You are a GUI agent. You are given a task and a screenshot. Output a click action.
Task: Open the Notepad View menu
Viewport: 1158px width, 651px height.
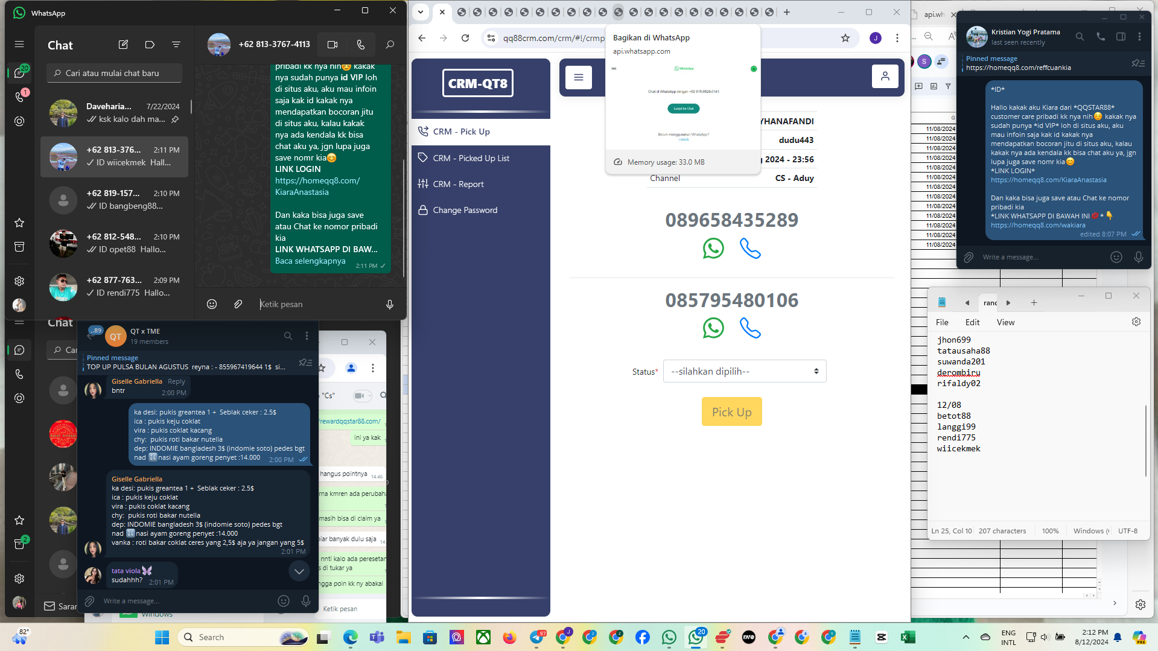[1005, 322]
